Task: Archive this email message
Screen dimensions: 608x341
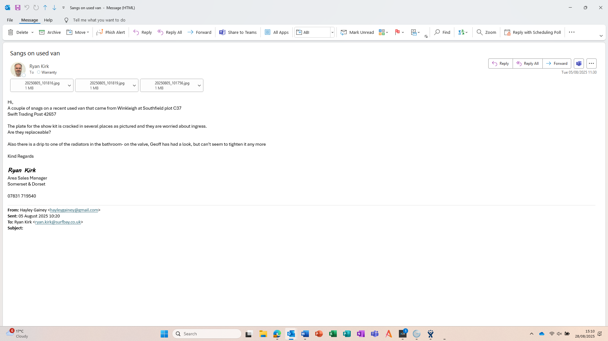Action: tap(50, 32)
